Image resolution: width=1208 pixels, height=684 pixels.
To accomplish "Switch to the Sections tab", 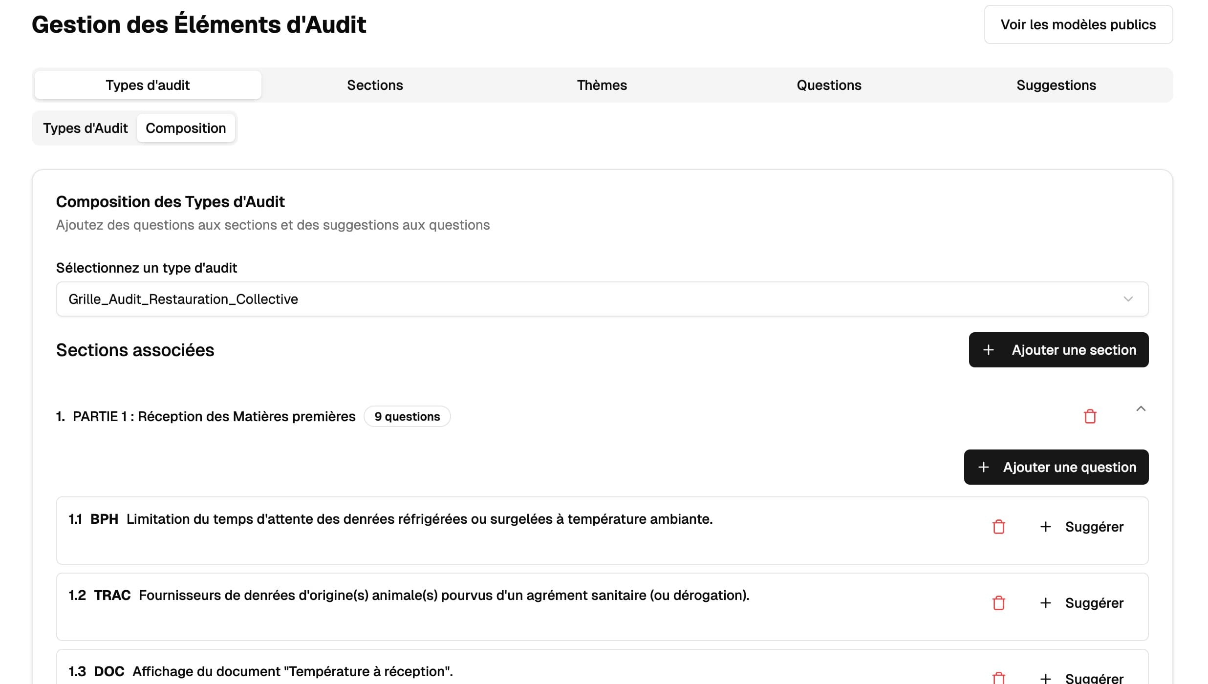I will 375,85.
